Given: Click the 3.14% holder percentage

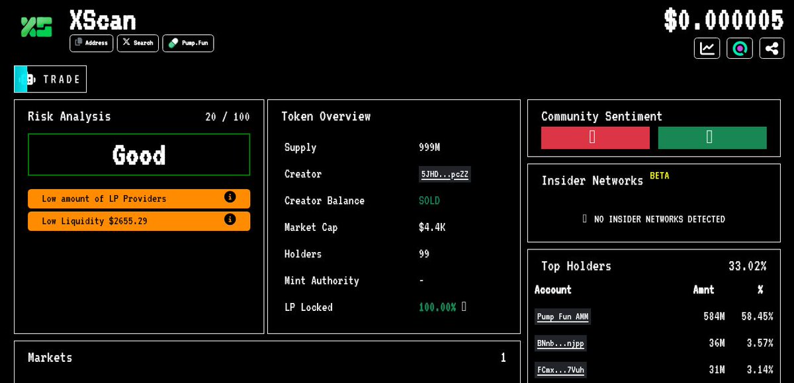Looking at the screenshot, I should [760, 369].
